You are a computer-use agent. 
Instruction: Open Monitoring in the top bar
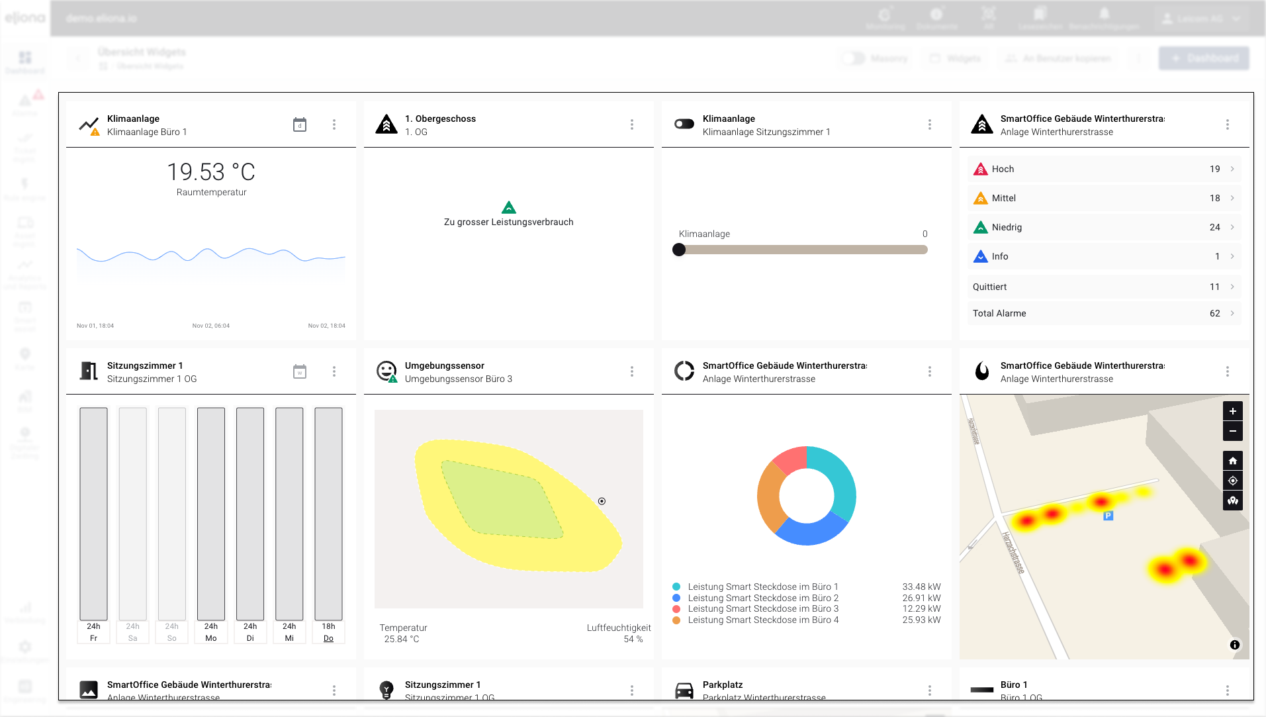[x=885, y=19]
